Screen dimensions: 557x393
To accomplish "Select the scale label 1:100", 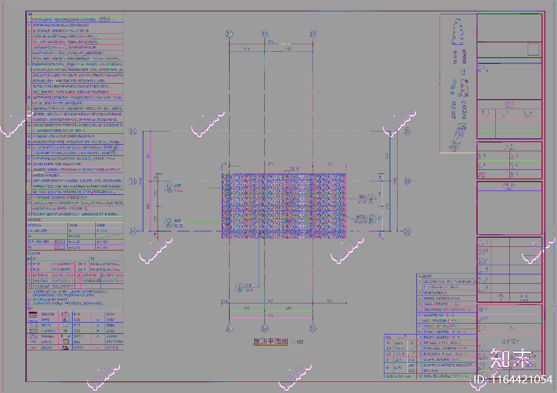I will [x=298, y=342].
